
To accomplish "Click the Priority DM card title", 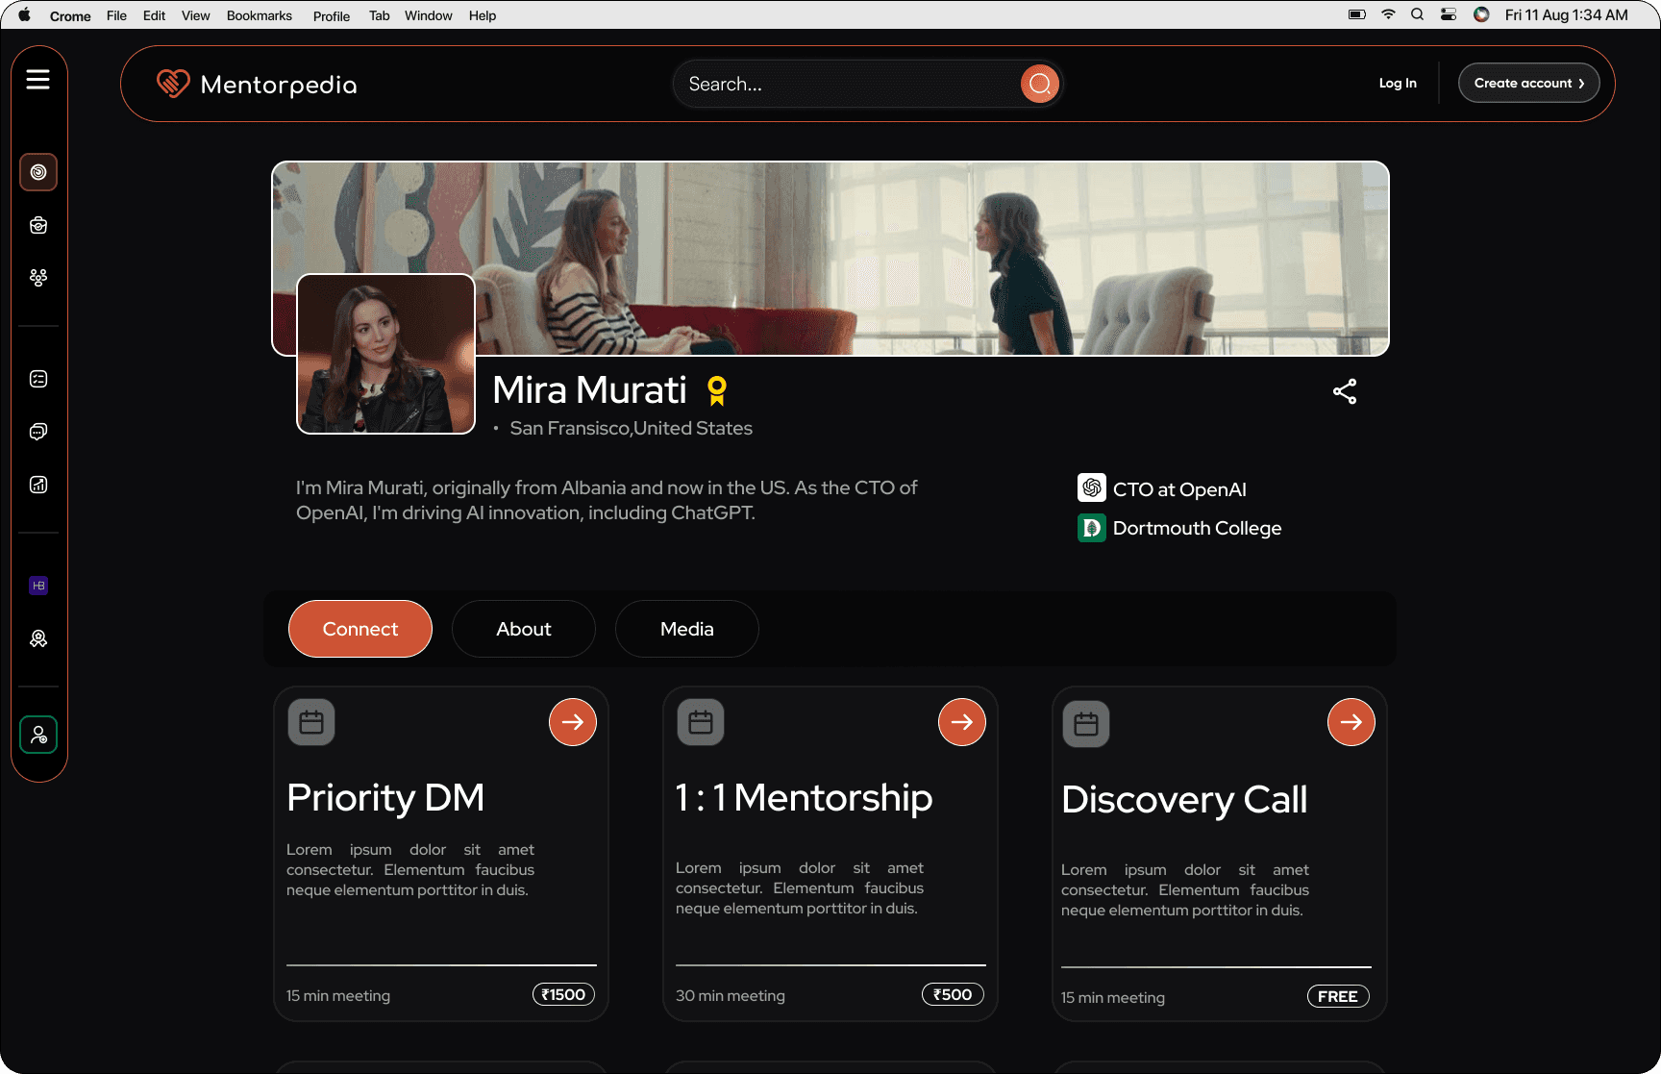I will [x=385, y=797].
